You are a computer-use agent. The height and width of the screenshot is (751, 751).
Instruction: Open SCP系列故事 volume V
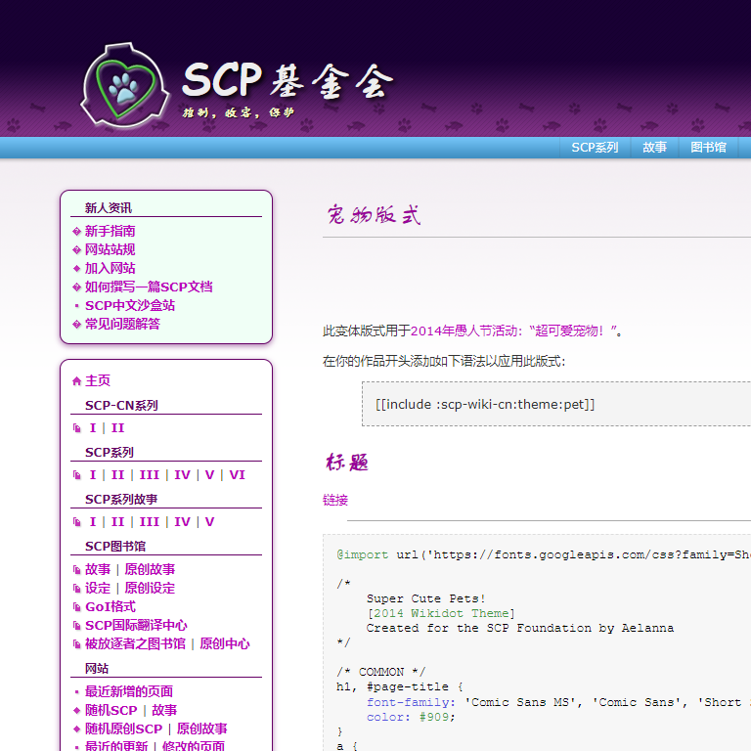click(209, 522)
